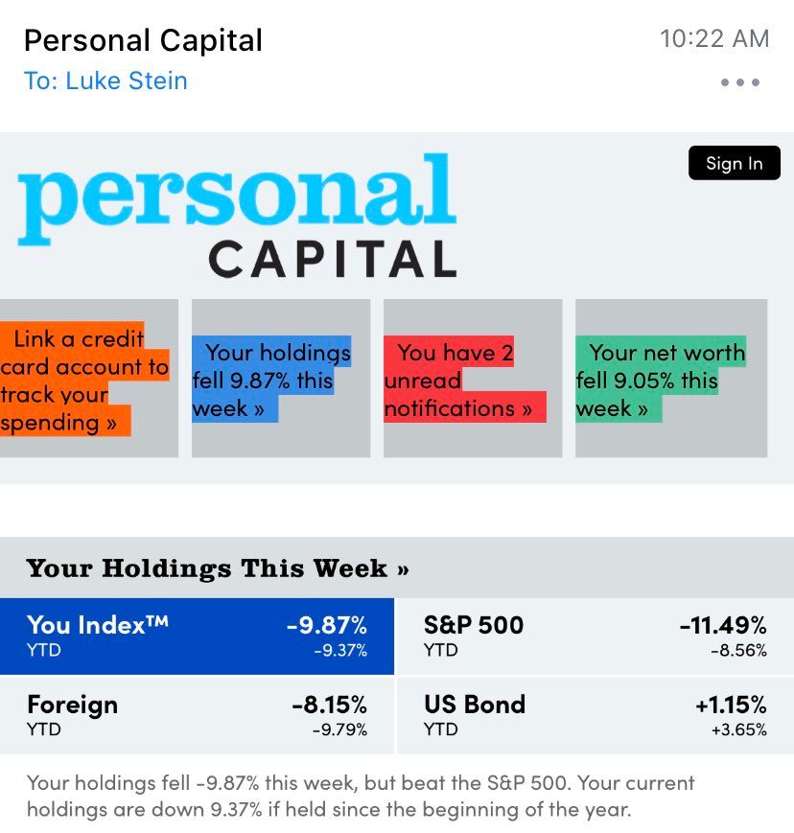Select the Foreign performance cell
This screenshot has width=794, height=833.
pos(197,715)
